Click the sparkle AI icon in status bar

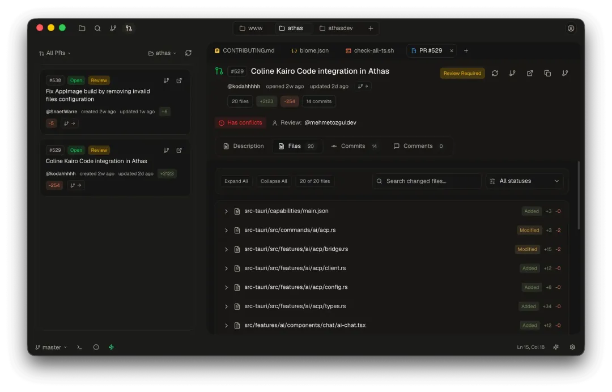tap(556, 347)
